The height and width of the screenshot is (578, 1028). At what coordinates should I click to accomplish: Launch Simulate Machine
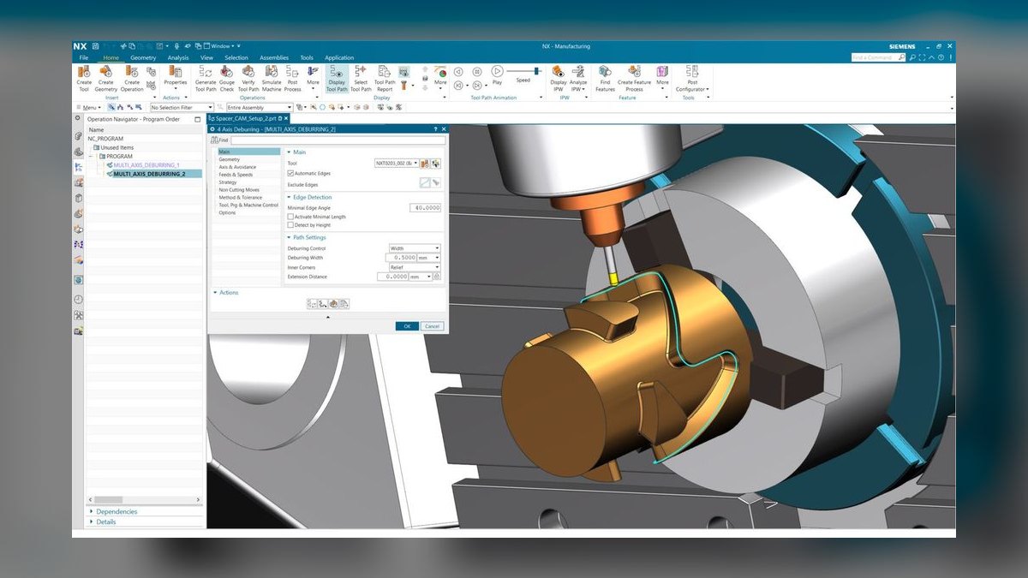(272, 78)
